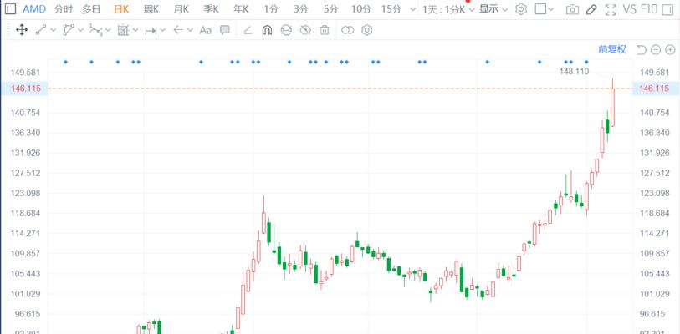Undo chart zoom with curved arrow
680x334 pixels.
642,50
